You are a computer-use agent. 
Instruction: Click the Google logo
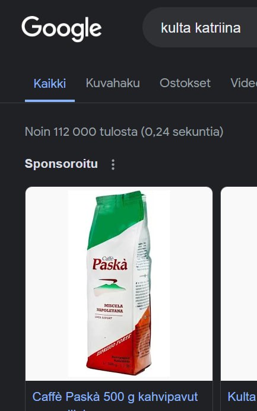61,28
